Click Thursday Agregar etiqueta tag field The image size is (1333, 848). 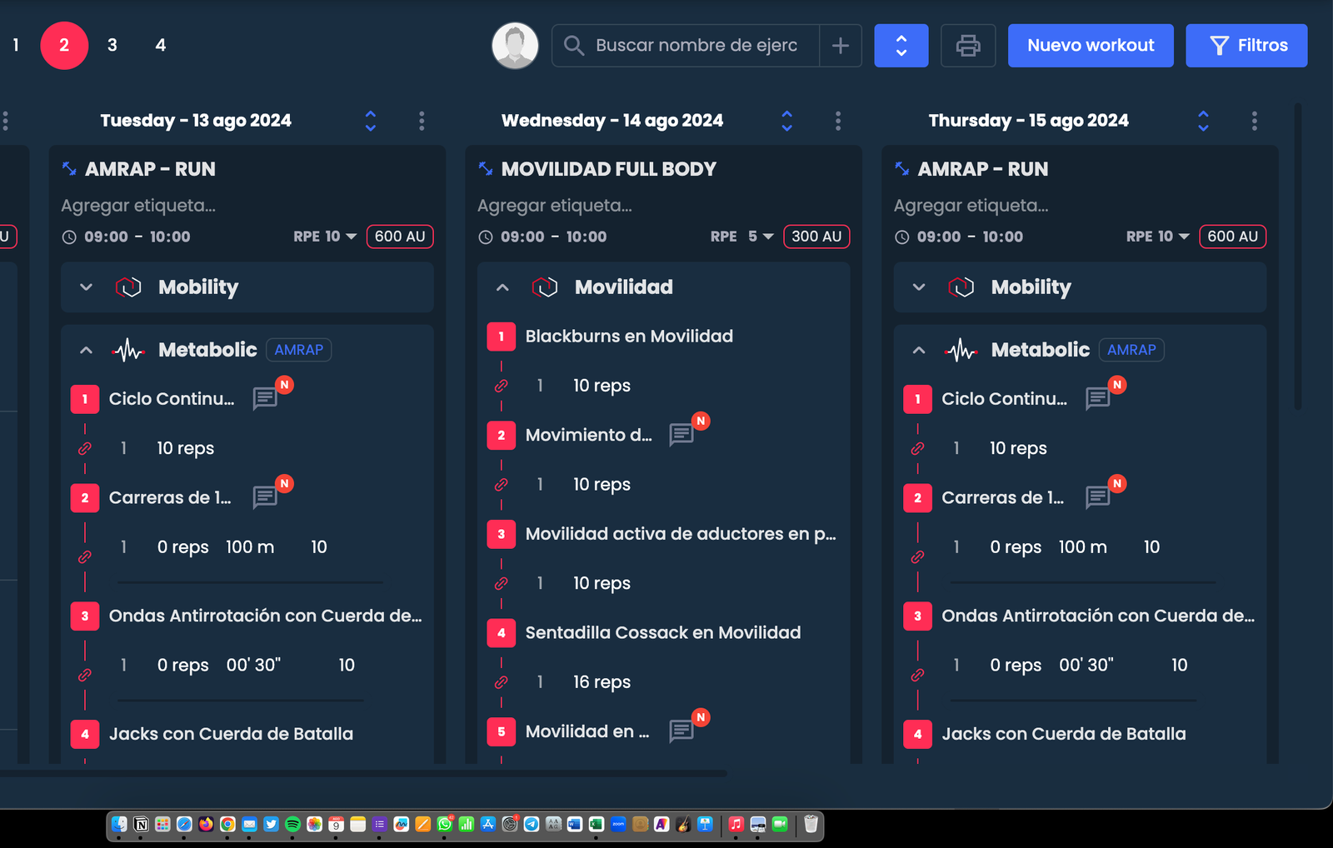[x=971, y=205]
